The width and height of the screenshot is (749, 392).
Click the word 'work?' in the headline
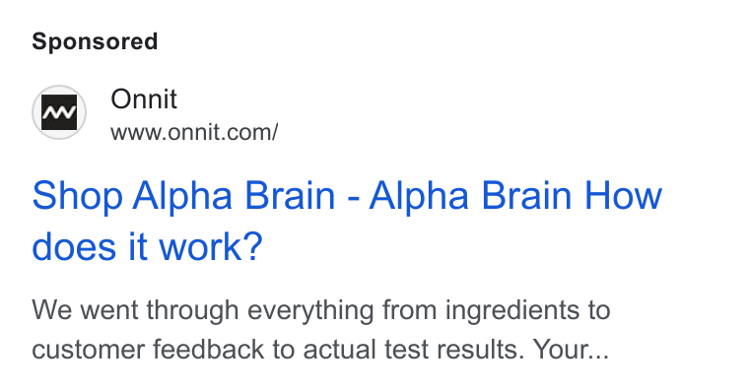coord(211,247)
